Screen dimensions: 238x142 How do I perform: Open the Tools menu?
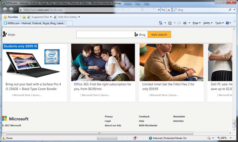[x=219, y=23]
